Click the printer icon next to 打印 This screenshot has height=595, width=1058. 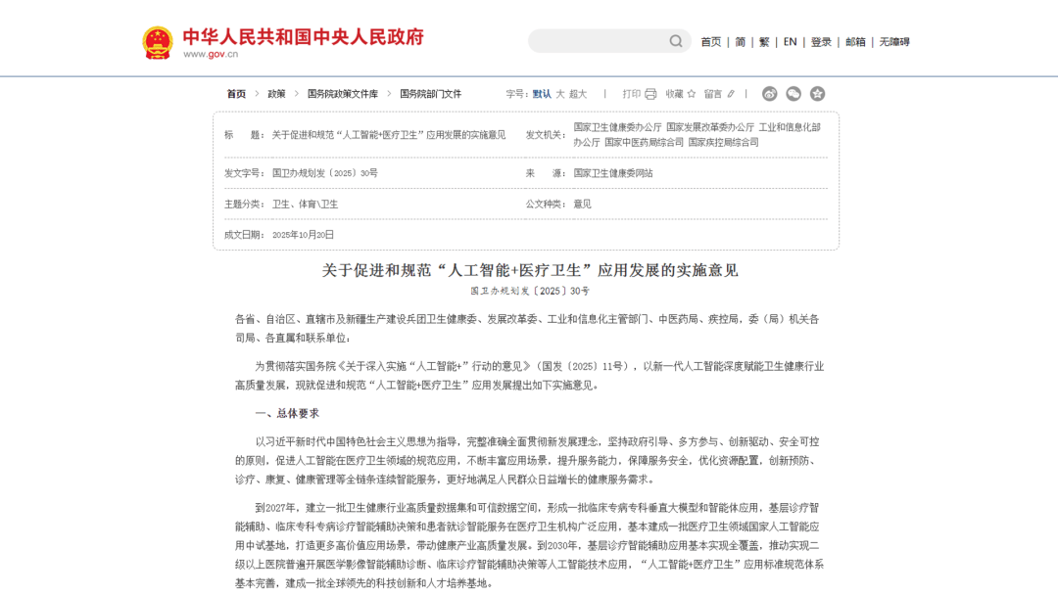coord(650,94)
